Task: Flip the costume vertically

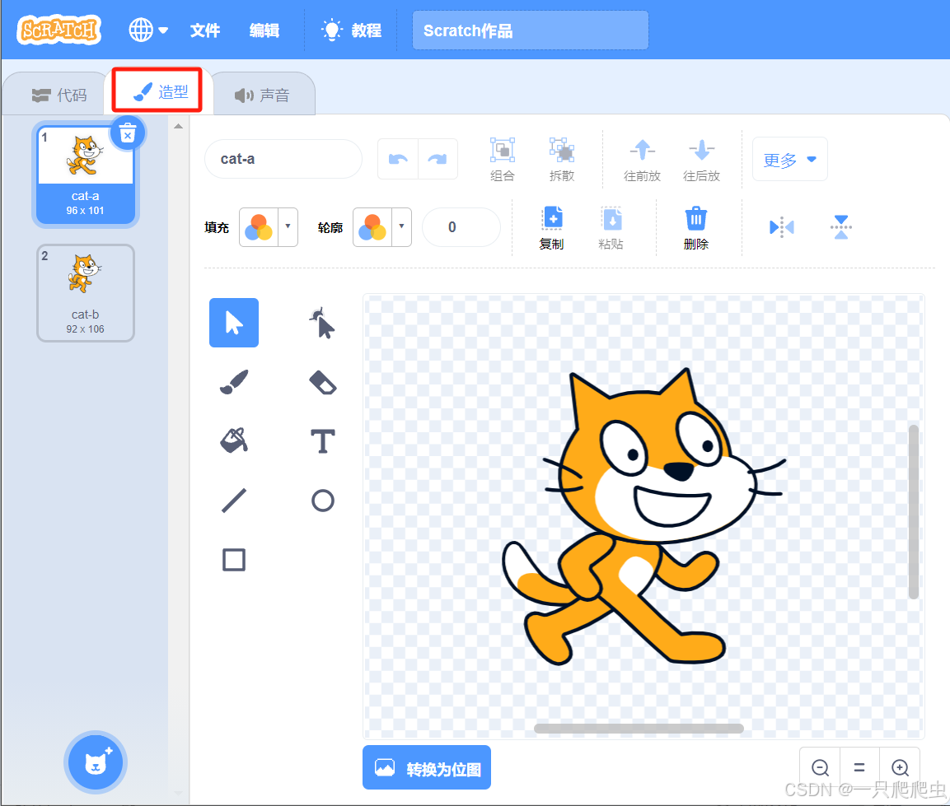Action: pos(841,227)
